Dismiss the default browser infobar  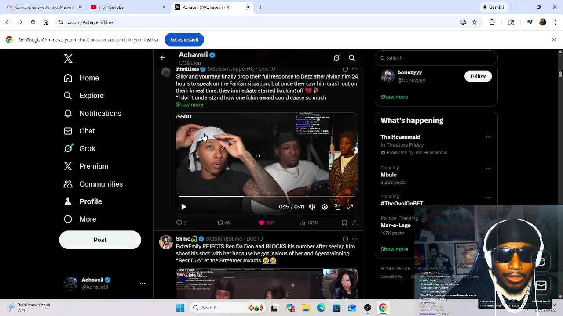(554, 39)
